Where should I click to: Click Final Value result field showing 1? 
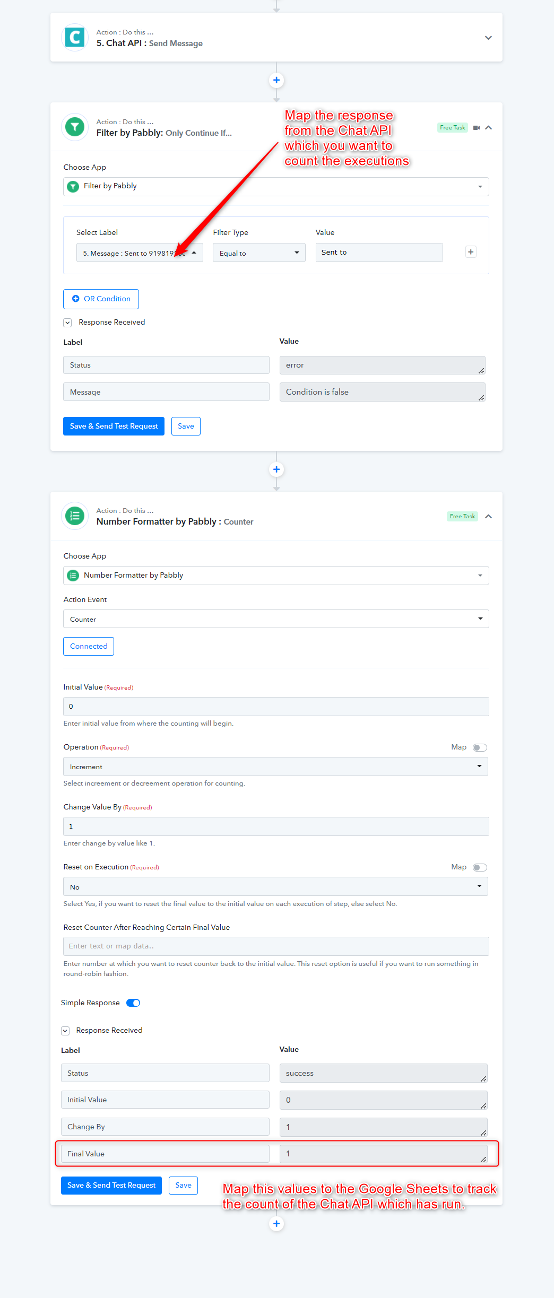click(383, 1154)
